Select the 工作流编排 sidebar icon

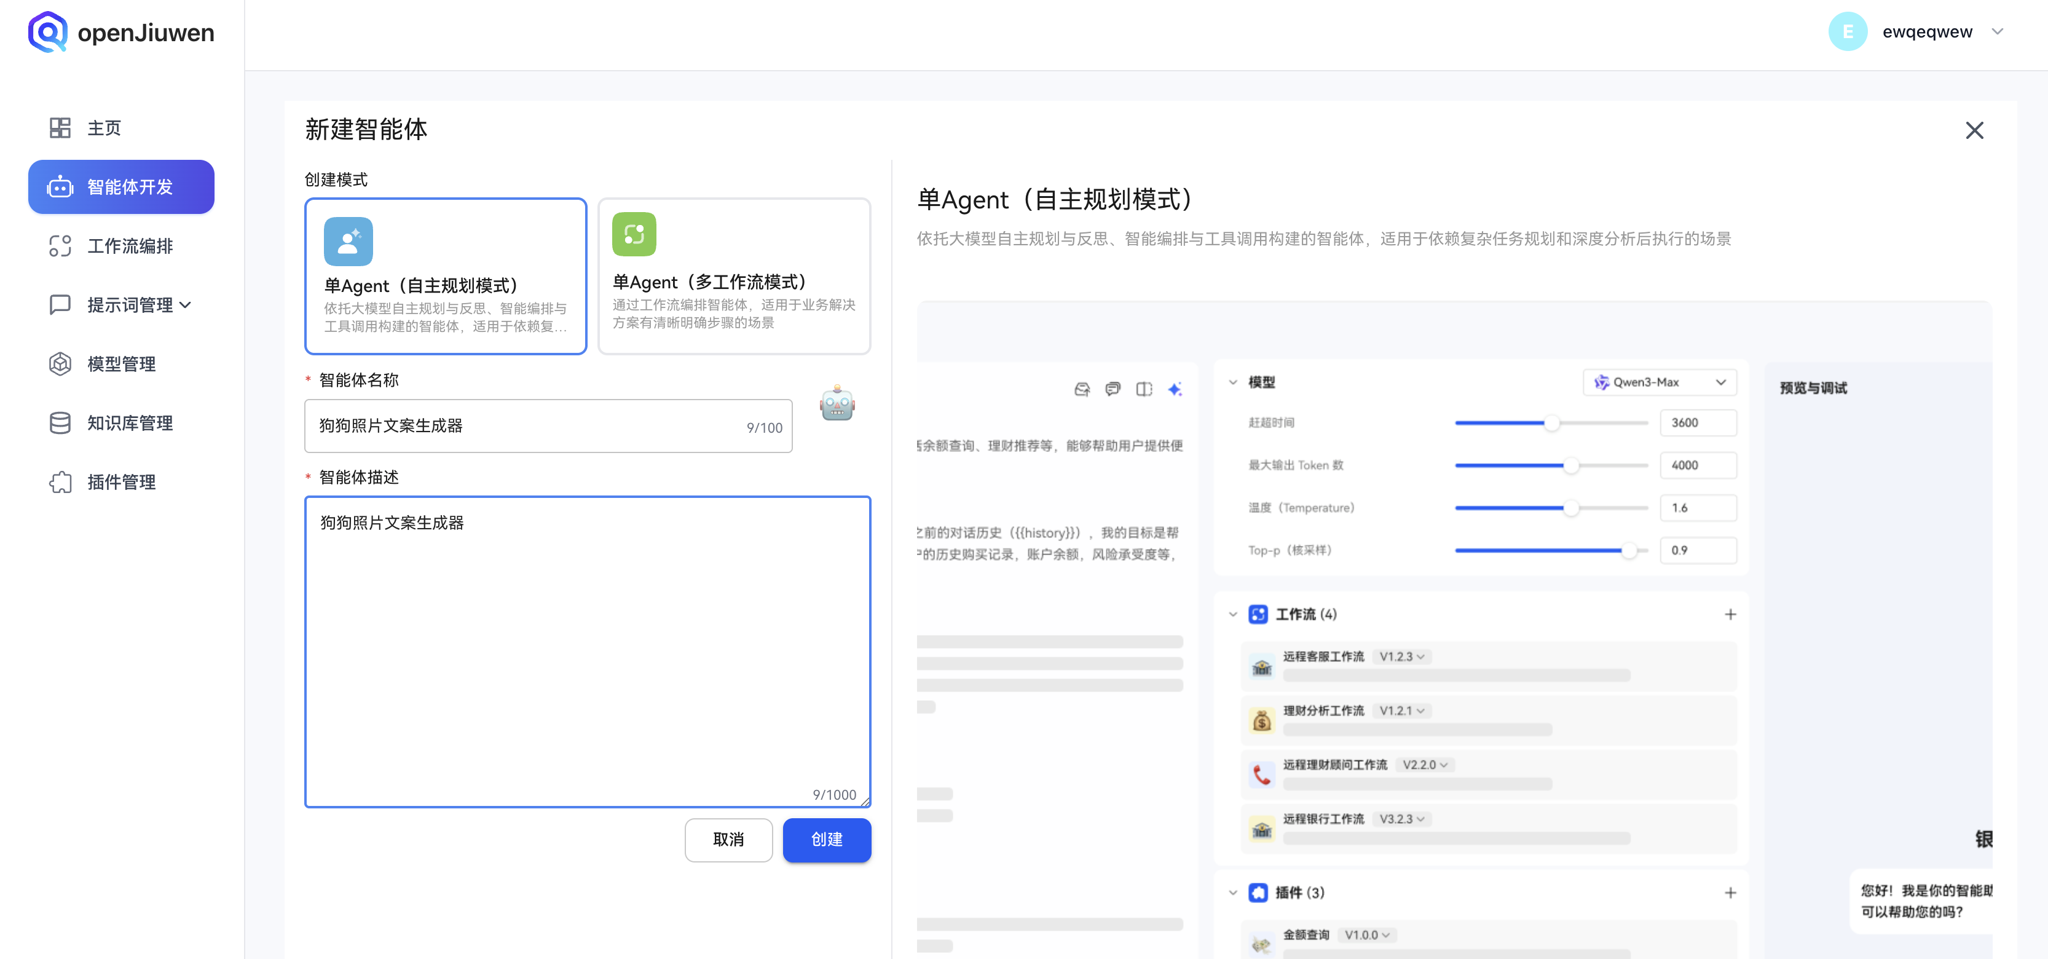(x=60, y=246)
